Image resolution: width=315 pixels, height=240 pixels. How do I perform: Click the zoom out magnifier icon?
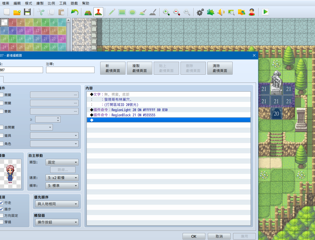[177, 12]
